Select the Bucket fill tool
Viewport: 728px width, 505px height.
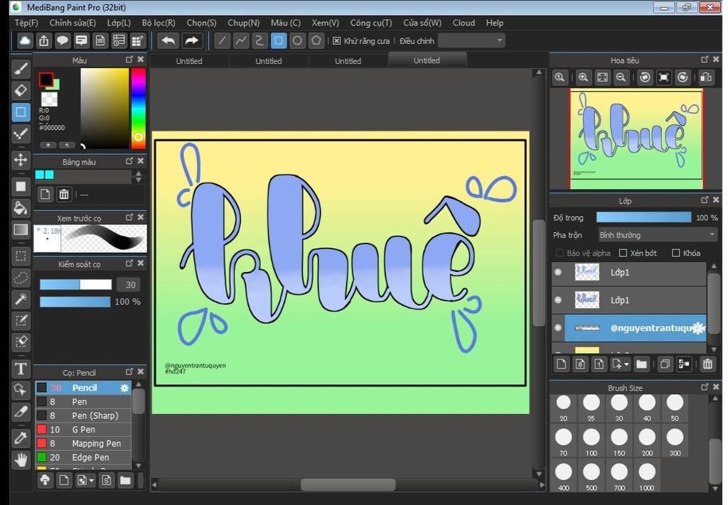21,207
